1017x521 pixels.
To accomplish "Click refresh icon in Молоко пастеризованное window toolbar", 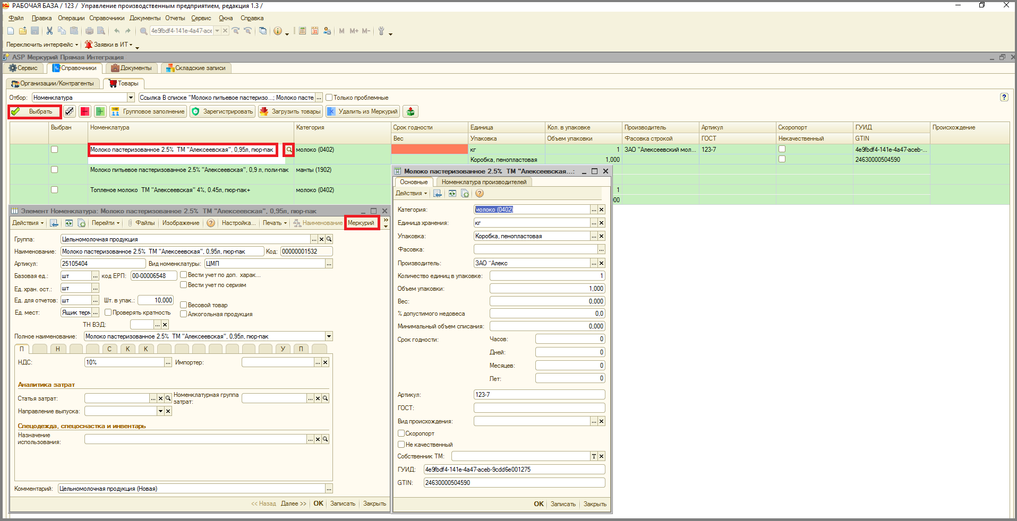I will 452,193.
